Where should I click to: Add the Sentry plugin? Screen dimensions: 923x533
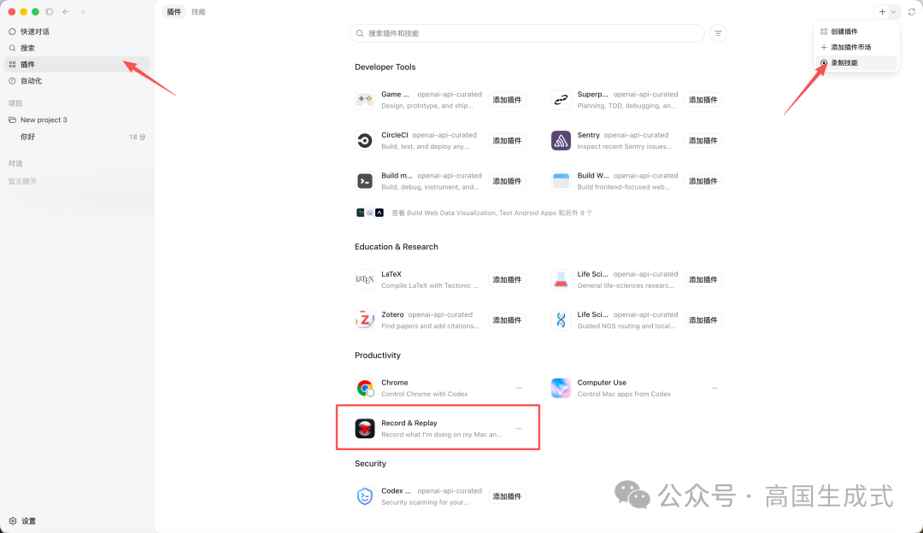703,141
